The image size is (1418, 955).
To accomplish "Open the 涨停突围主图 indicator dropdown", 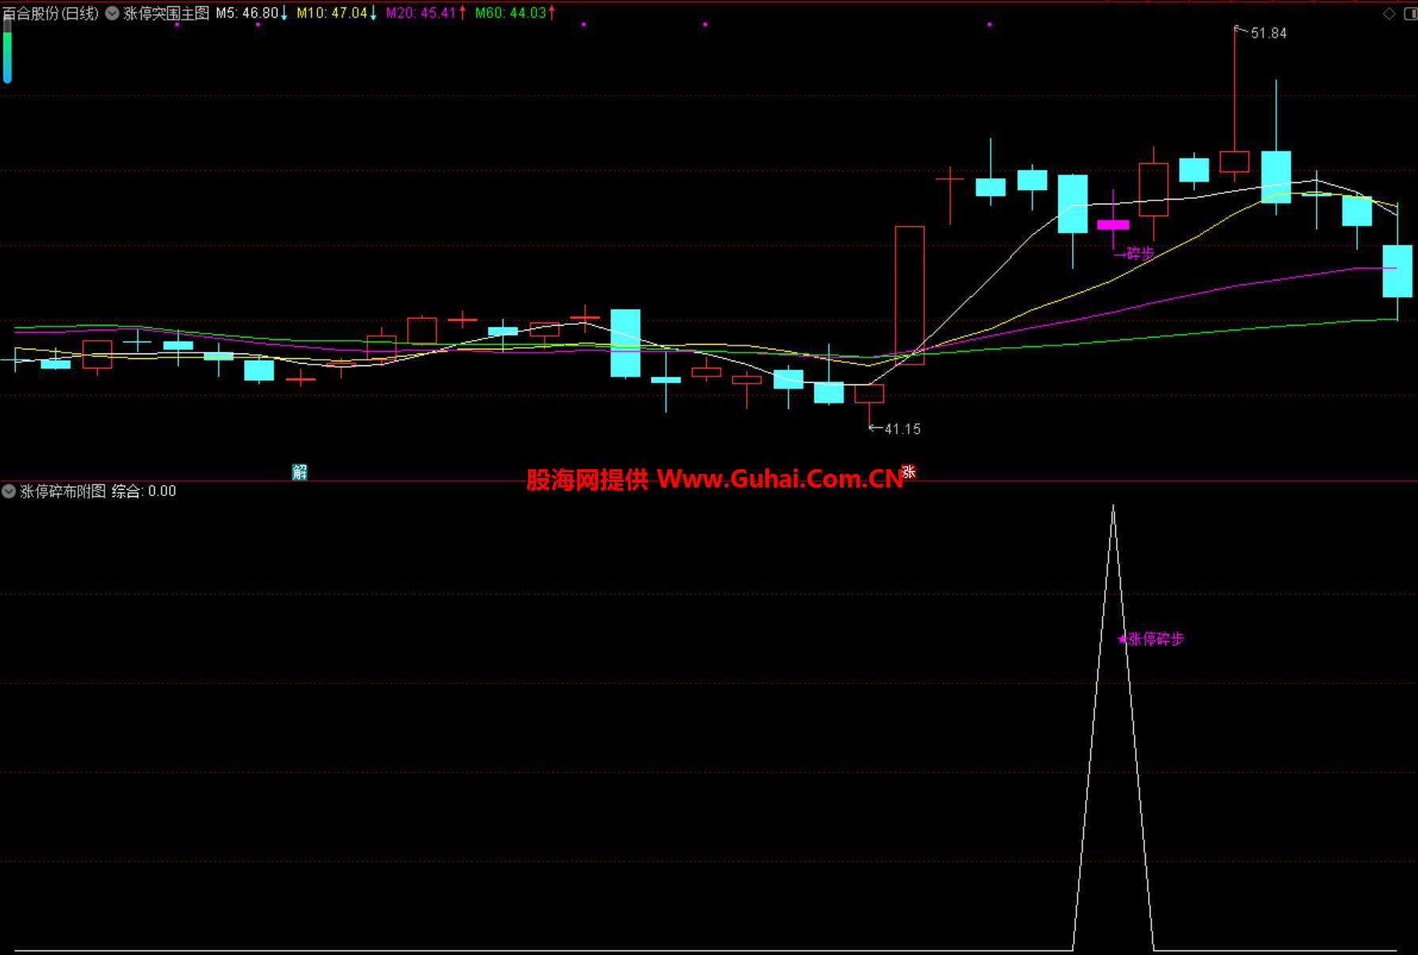I will coord(113,13).
